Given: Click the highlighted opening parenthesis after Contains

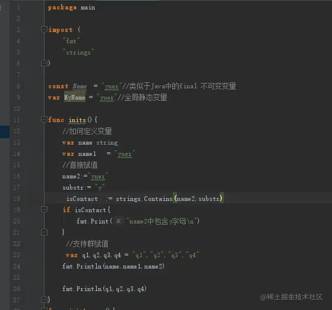Looking at the screenshot, I should 175,199.
